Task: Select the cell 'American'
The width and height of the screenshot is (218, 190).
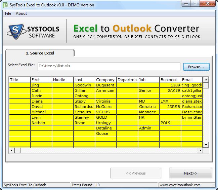Action: click(x=106, y=90)
